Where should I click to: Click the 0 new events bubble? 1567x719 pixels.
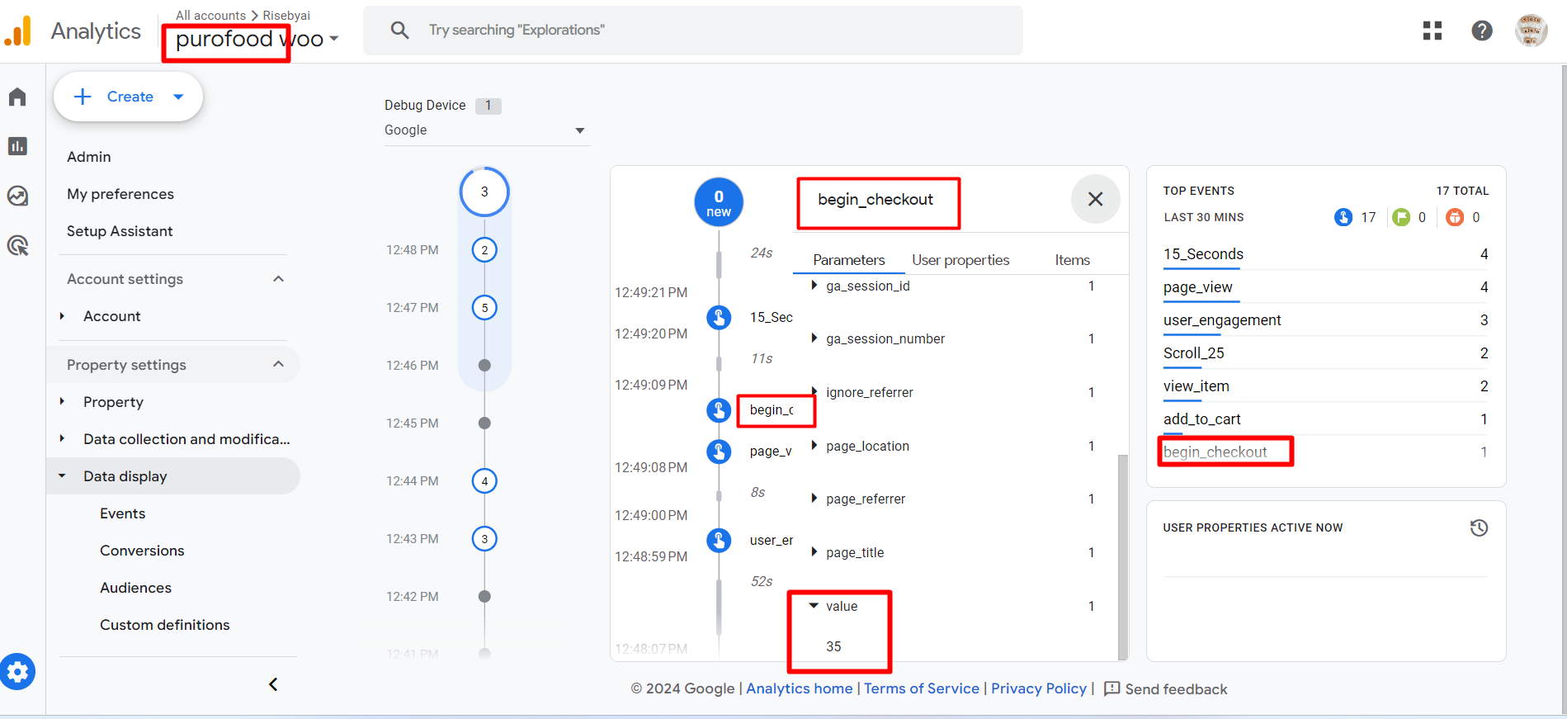(719, 202)
